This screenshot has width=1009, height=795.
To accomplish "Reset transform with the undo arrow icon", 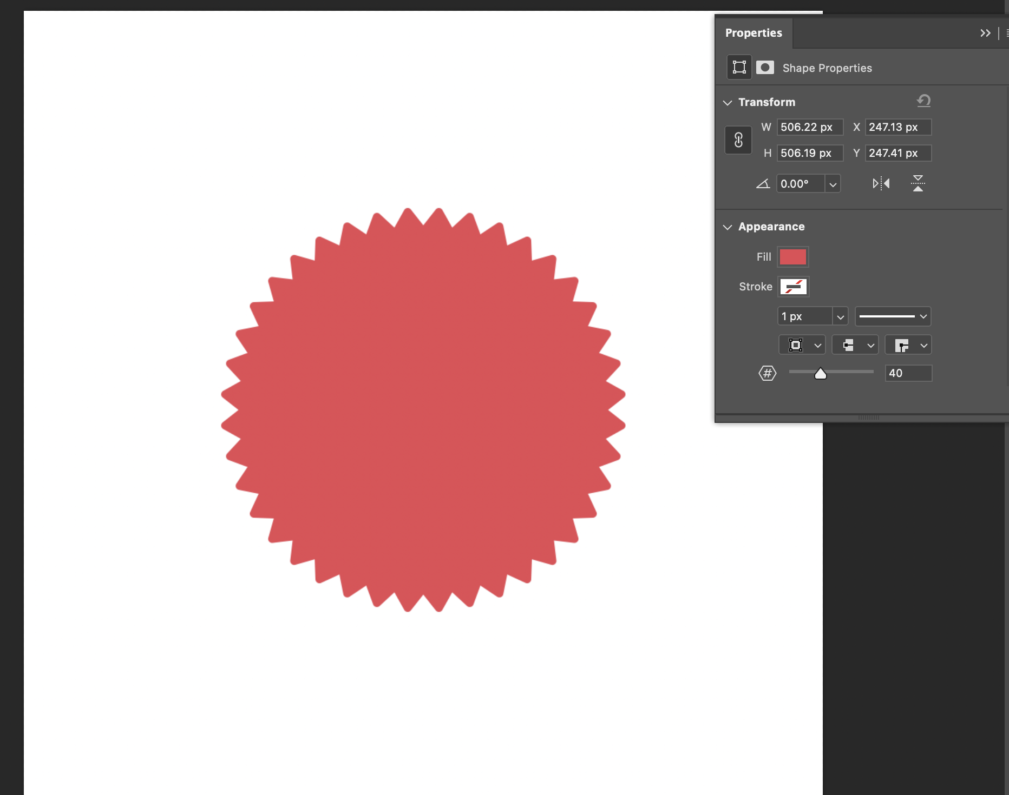I will (x=923, y=101).
